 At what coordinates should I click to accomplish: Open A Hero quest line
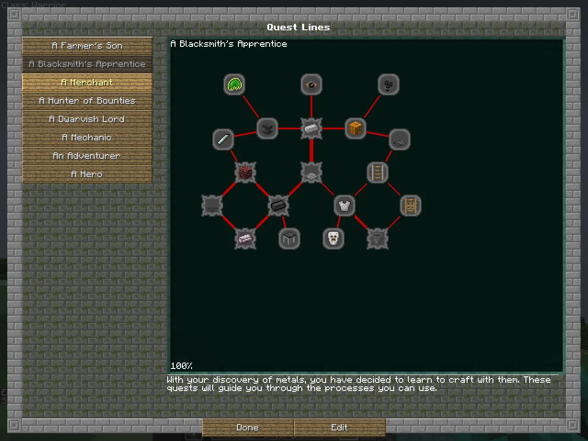click(x=87, y=174)
